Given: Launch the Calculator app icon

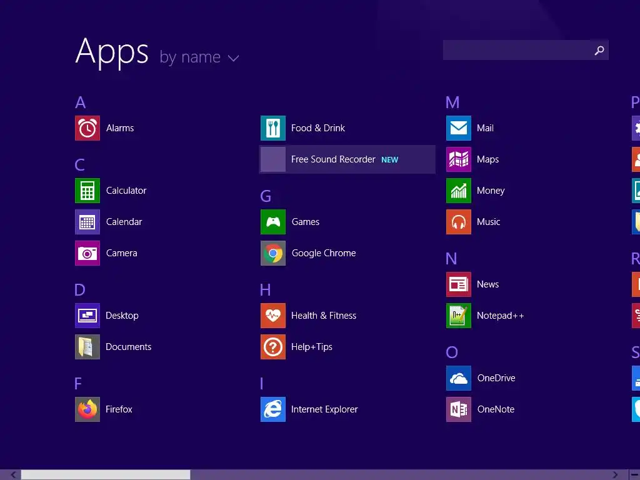Looking at the screenshot, I should [x=87, y=191].
